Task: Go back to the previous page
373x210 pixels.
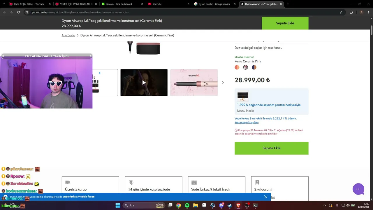Action: click(4, 12)
